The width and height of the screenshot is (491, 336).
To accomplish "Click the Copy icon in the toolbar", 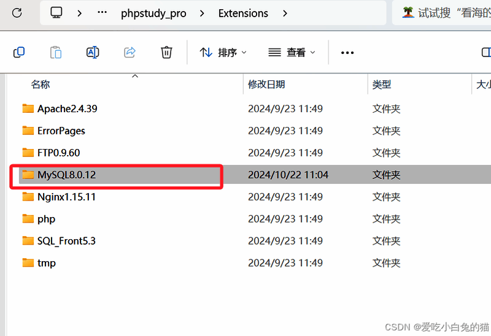I will coord(19,52).
